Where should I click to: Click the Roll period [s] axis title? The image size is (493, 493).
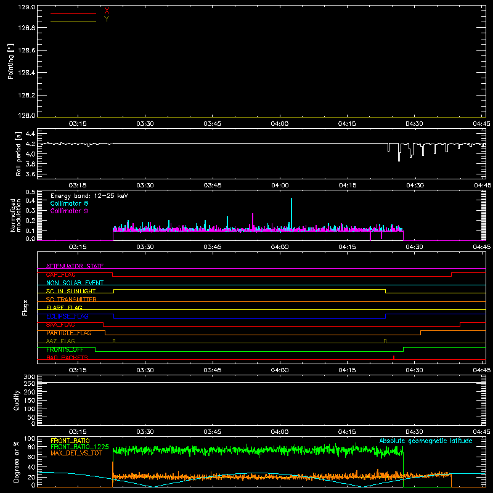18,153
